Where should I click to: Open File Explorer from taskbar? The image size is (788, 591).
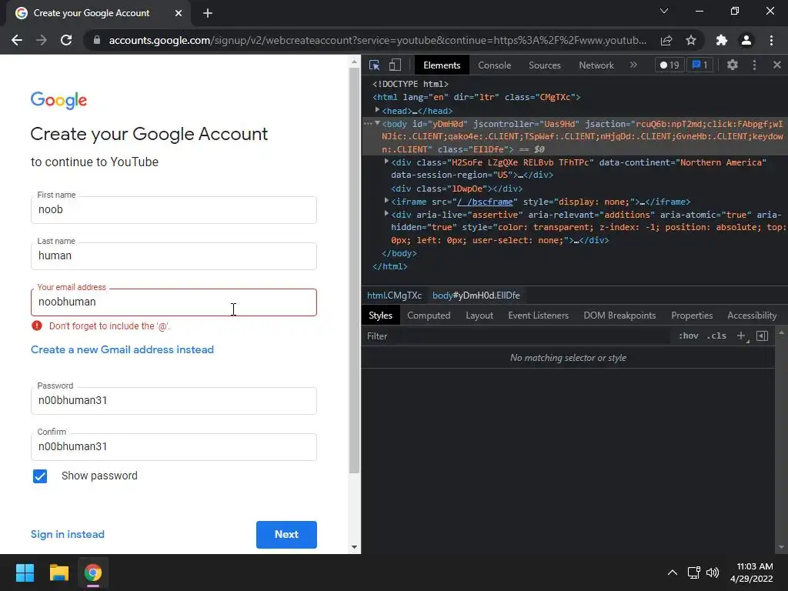[58, 573]
